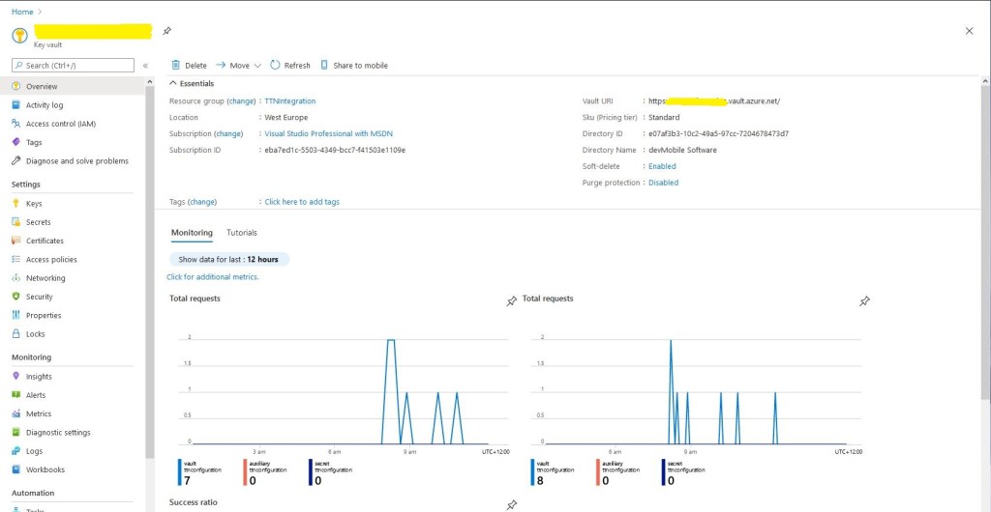Collapse the Essentials section
991x512 pixels.
click(174, 84)
